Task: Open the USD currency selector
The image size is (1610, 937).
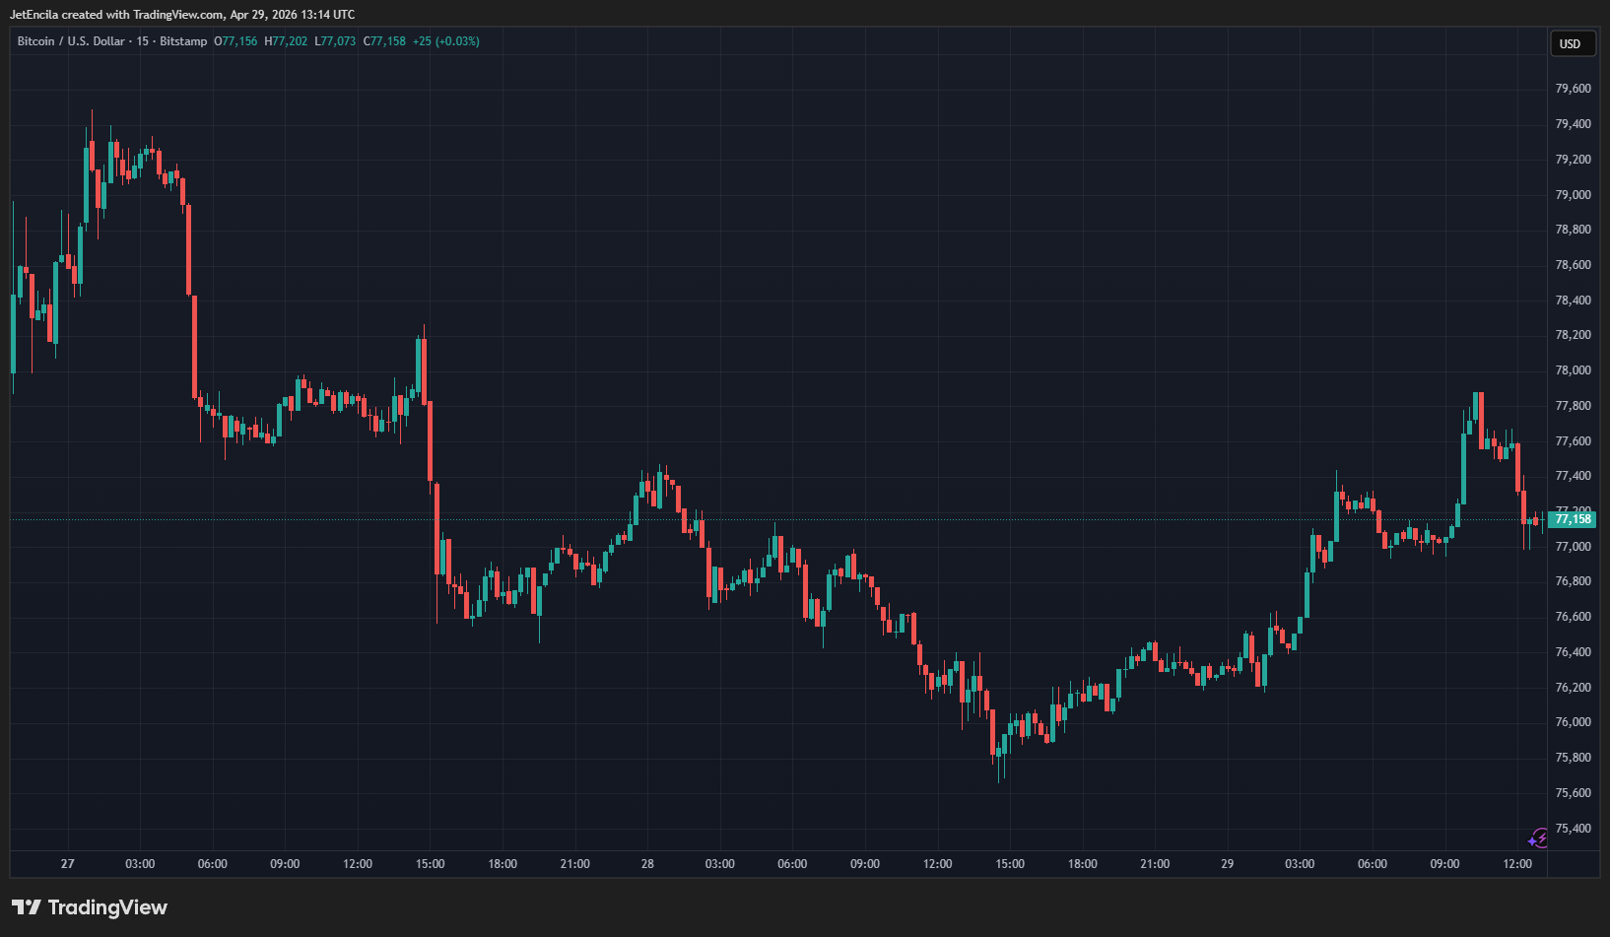Action: [1570, 43]
